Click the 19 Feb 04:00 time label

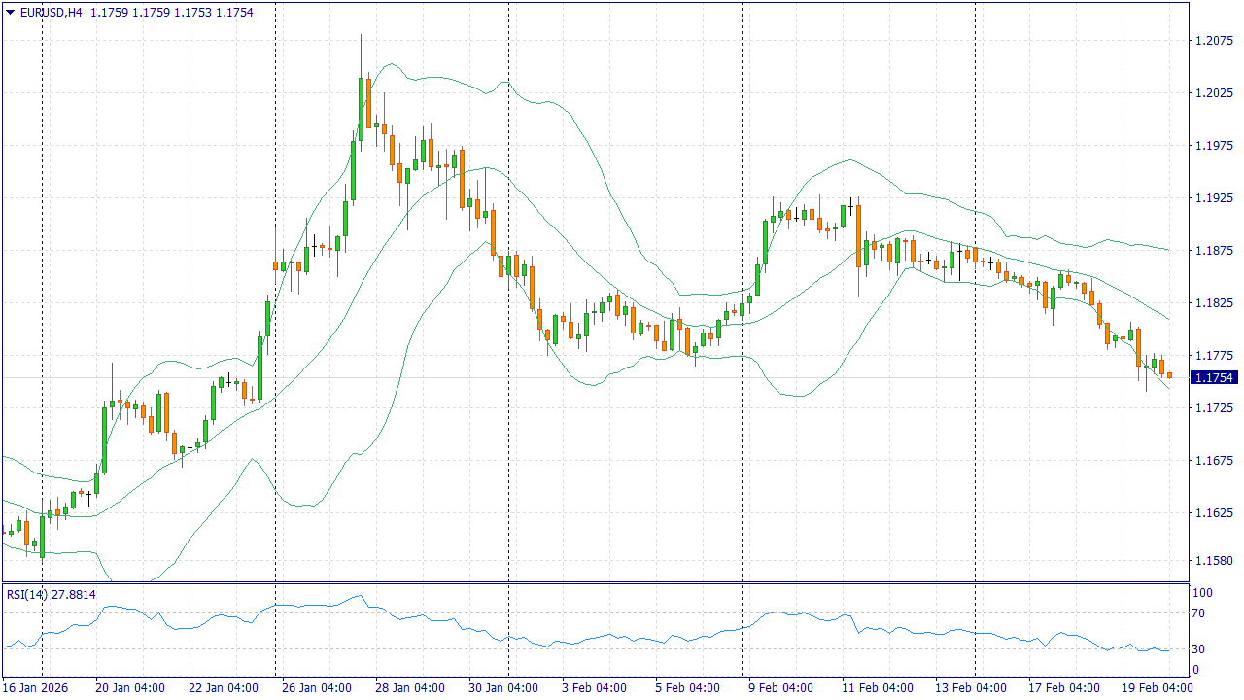click(x=1156, y=688)
